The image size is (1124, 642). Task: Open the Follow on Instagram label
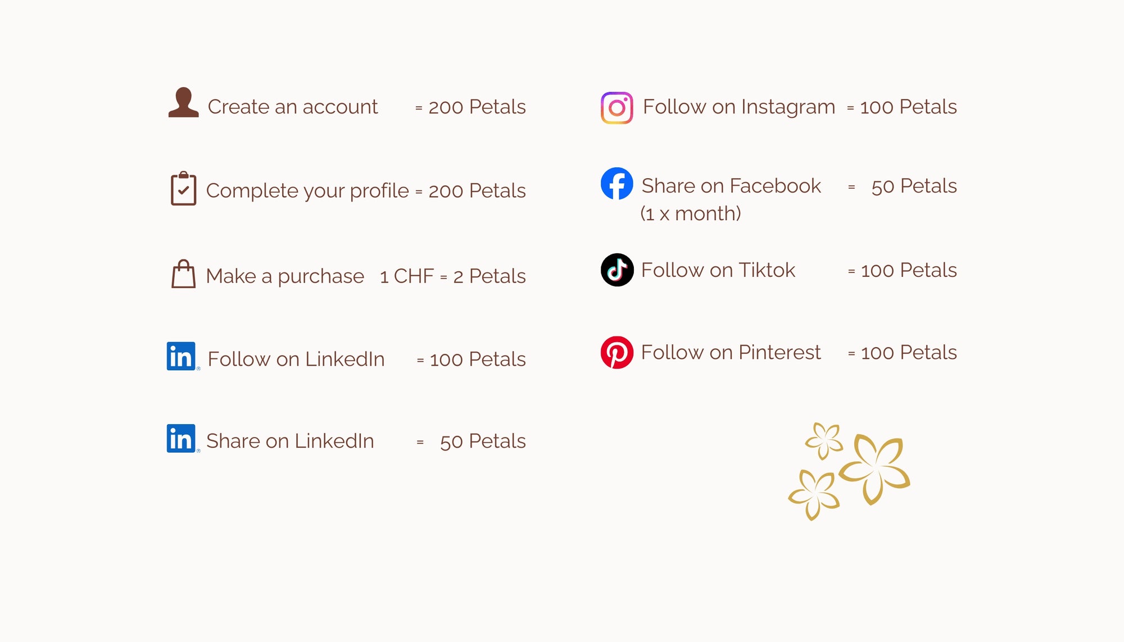pyautogui.click(x=738, y=107)
